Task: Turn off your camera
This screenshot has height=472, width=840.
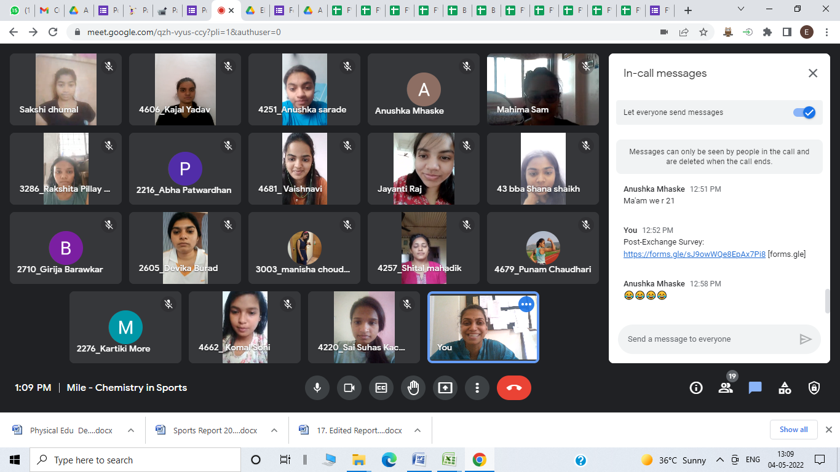Action: [x=349, y=388]
